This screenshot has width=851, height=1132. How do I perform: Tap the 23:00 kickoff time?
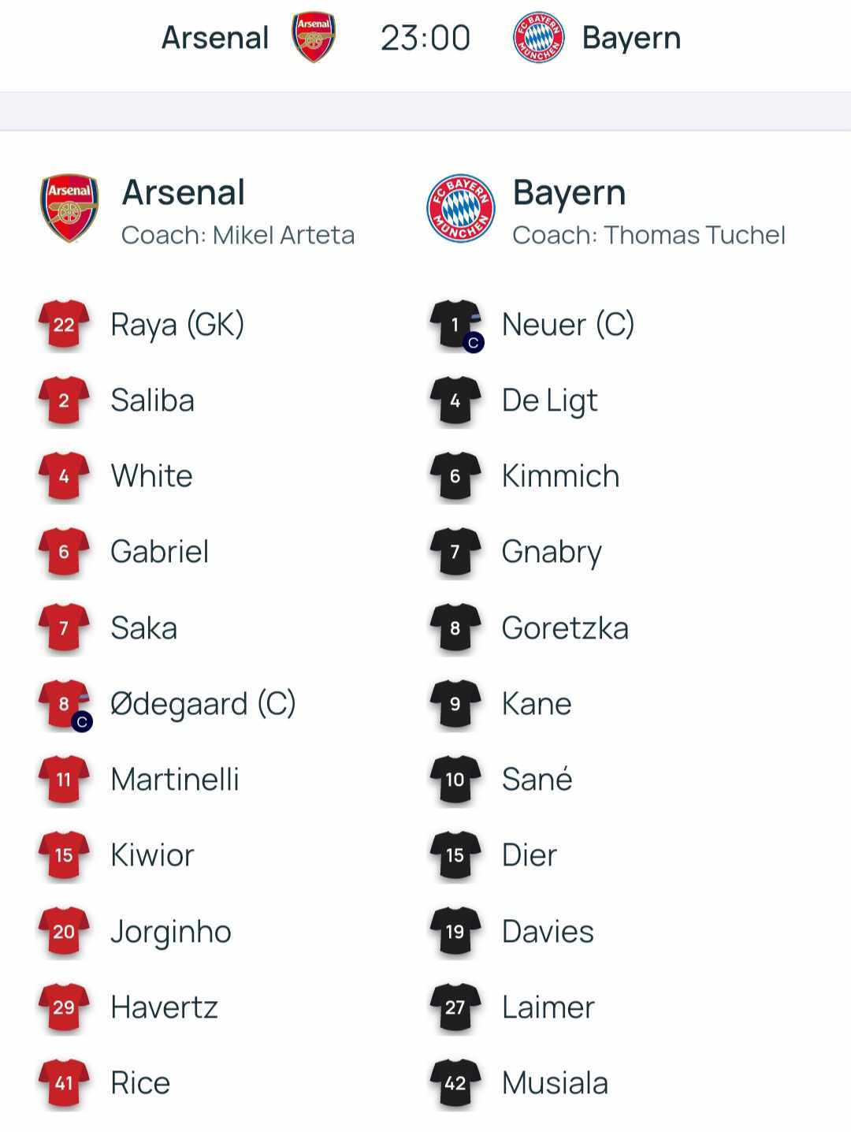(x=425, y=38)
